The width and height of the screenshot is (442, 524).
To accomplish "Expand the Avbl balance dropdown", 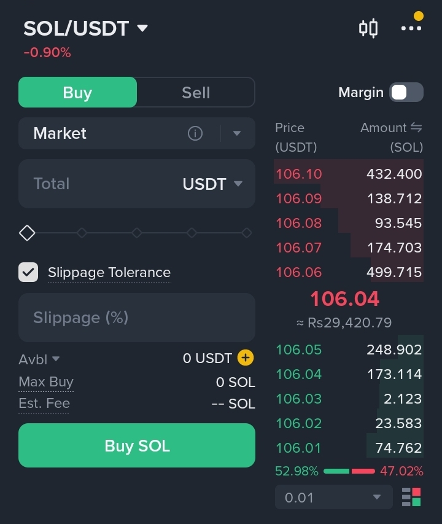I will tap(39, 359).
